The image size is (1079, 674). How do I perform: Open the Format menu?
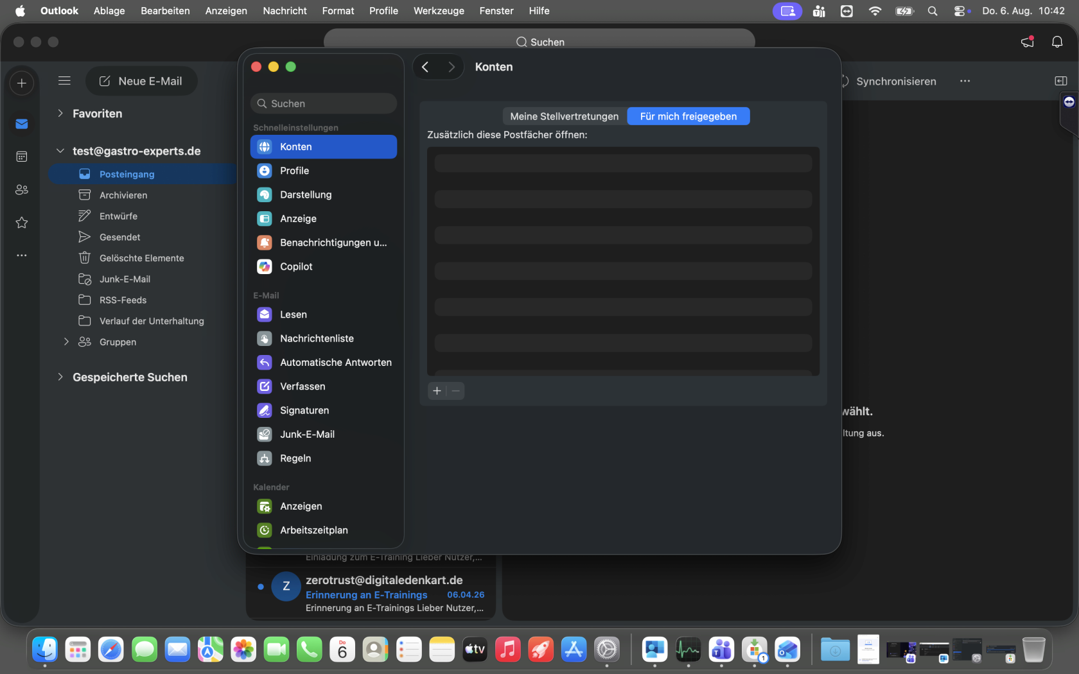pyautogui.click(x=338, y=11)
